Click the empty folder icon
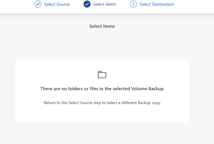 coord(102,75)
